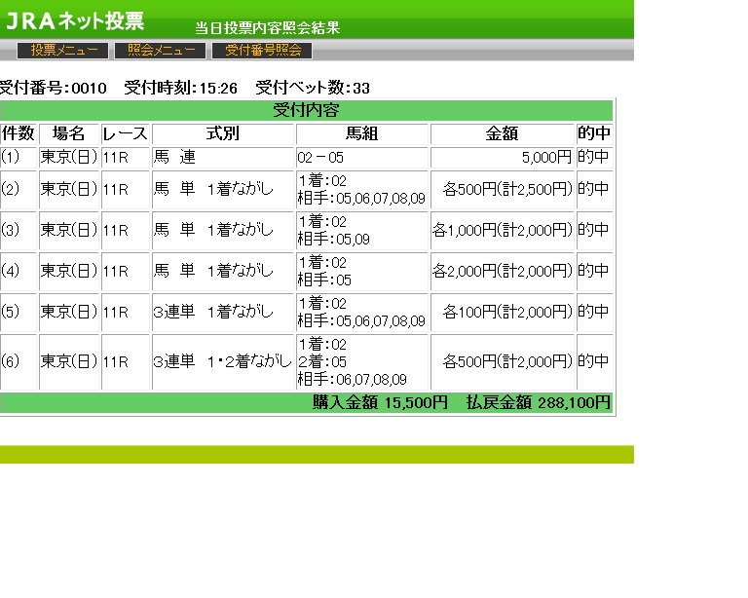The image size is (748, 598).
Task: Click the 各2,000円(計2,000円) amount cell
Action: click(502, 272)
